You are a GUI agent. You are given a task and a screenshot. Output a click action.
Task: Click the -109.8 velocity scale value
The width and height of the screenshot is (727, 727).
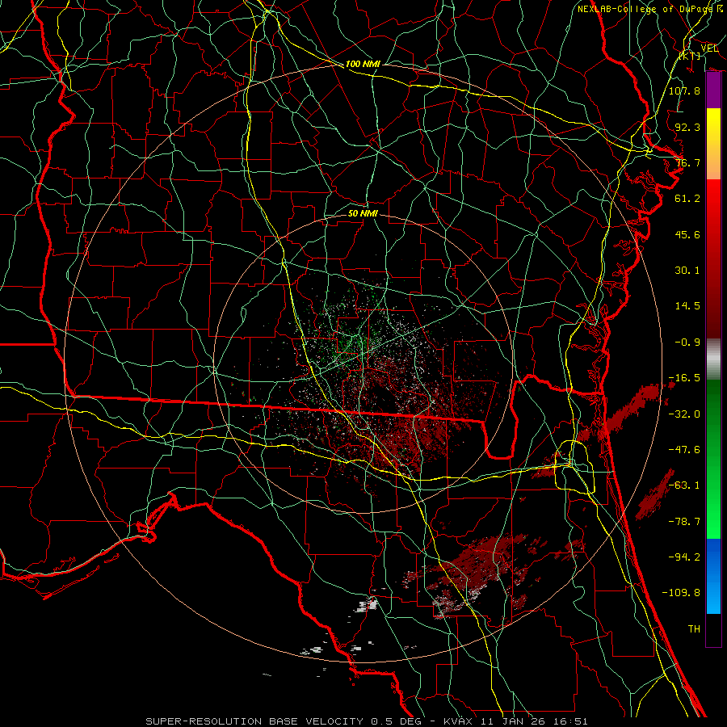point(681,593)
